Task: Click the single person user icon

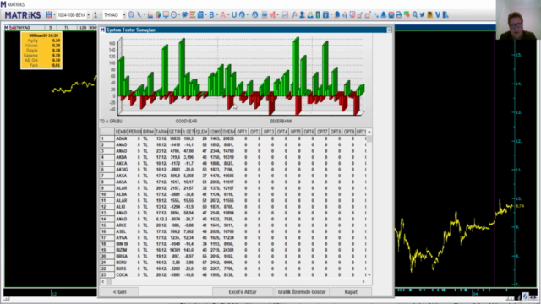Action: click(x=302, y=15)
